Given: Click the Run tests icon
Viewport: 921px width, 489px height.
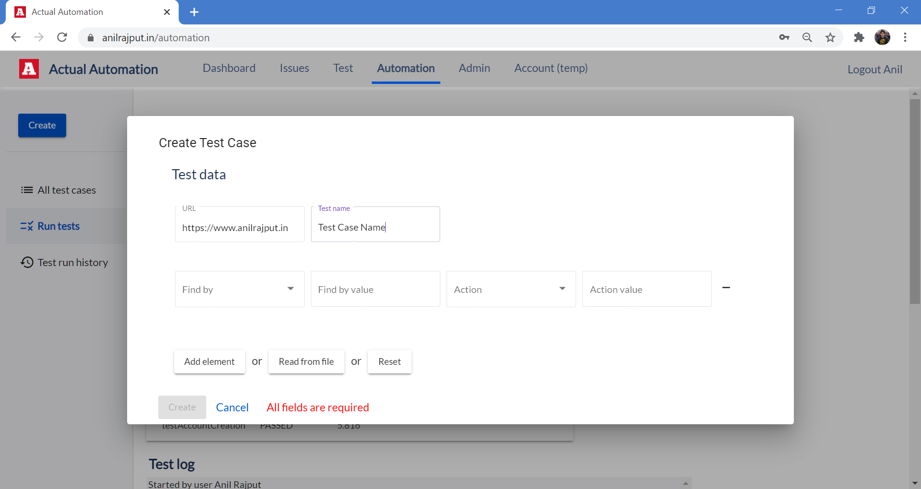Looking at the screenshot, I should [x=27, y=226].
